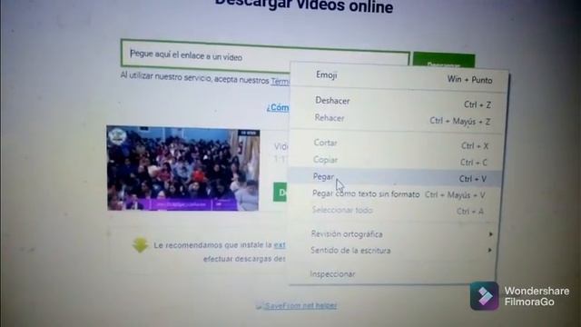Click the green download button beside the thumbnail
The height and width of the screenshot is (327, 581).
(281, 192)
